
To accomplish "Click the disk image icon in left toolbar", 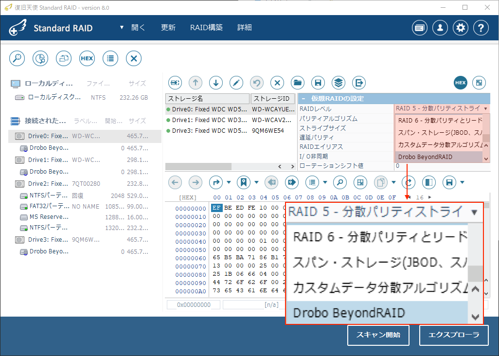I will pos(64,58).
